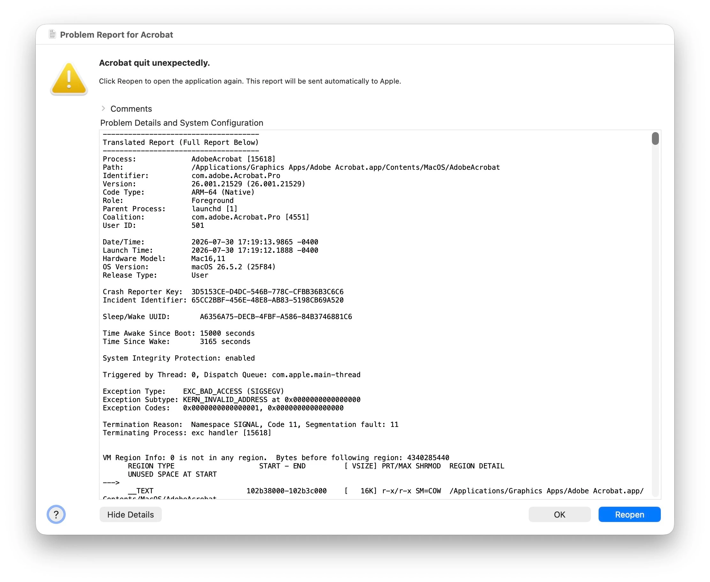This screenshot has width=710, height=582.
Task: Click the yellow warning triangle icon
Action: tap(69, 78)
